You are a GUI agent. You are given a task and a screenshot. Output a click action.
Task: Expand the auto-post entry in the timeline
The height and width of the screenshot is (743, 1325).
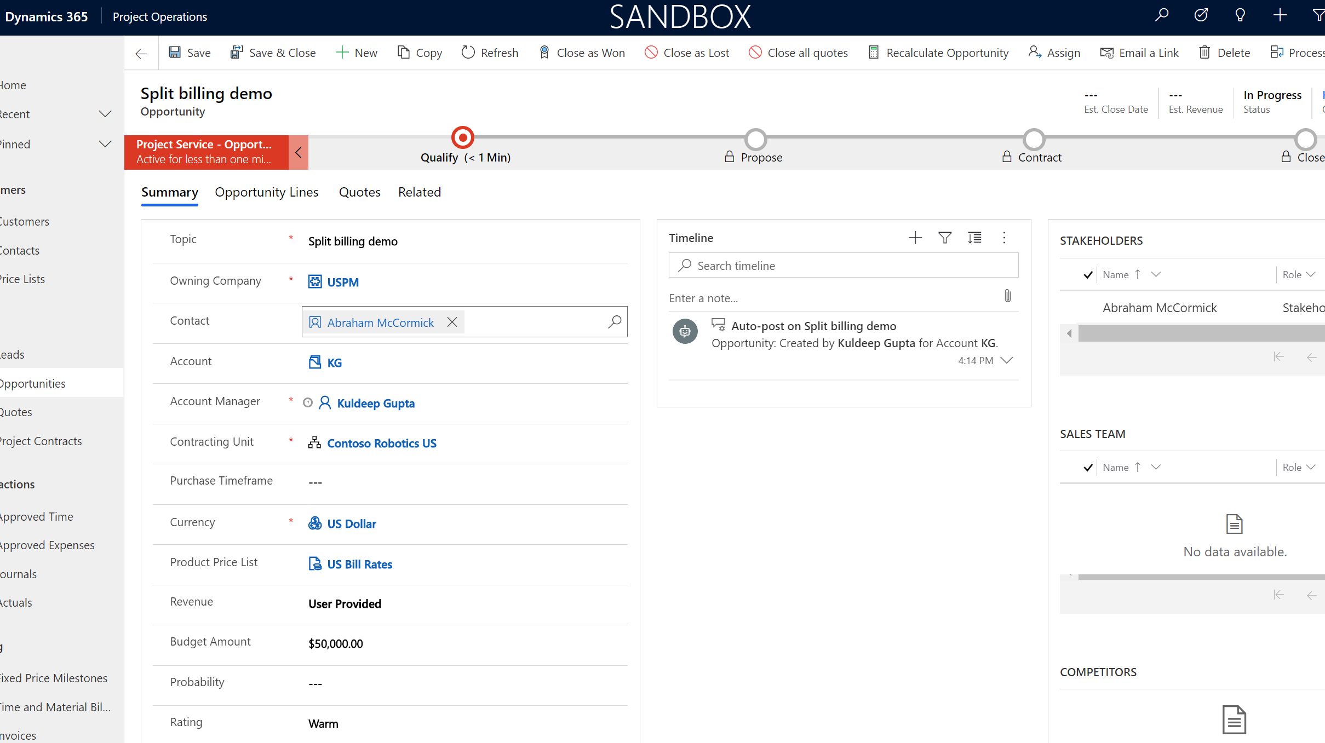coord(1007,360)
